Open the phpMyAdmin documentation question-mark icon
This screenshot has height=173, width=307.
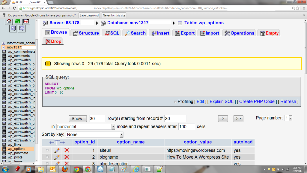point(13,29)
